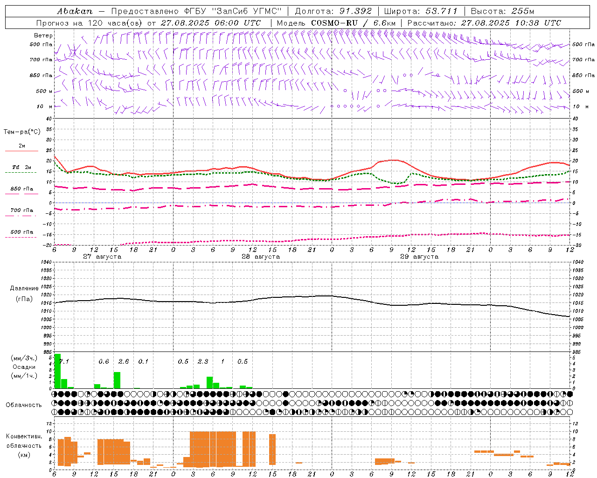Click the 'Td 2м' dew point legend entry
Image resolution: width=597 pixels, height=478 pixels.
pyautogui.click(x=21, y=167)
